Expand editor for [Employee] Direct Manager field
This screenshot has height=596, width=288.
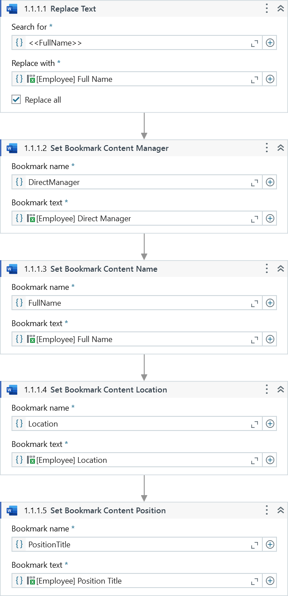254,219
